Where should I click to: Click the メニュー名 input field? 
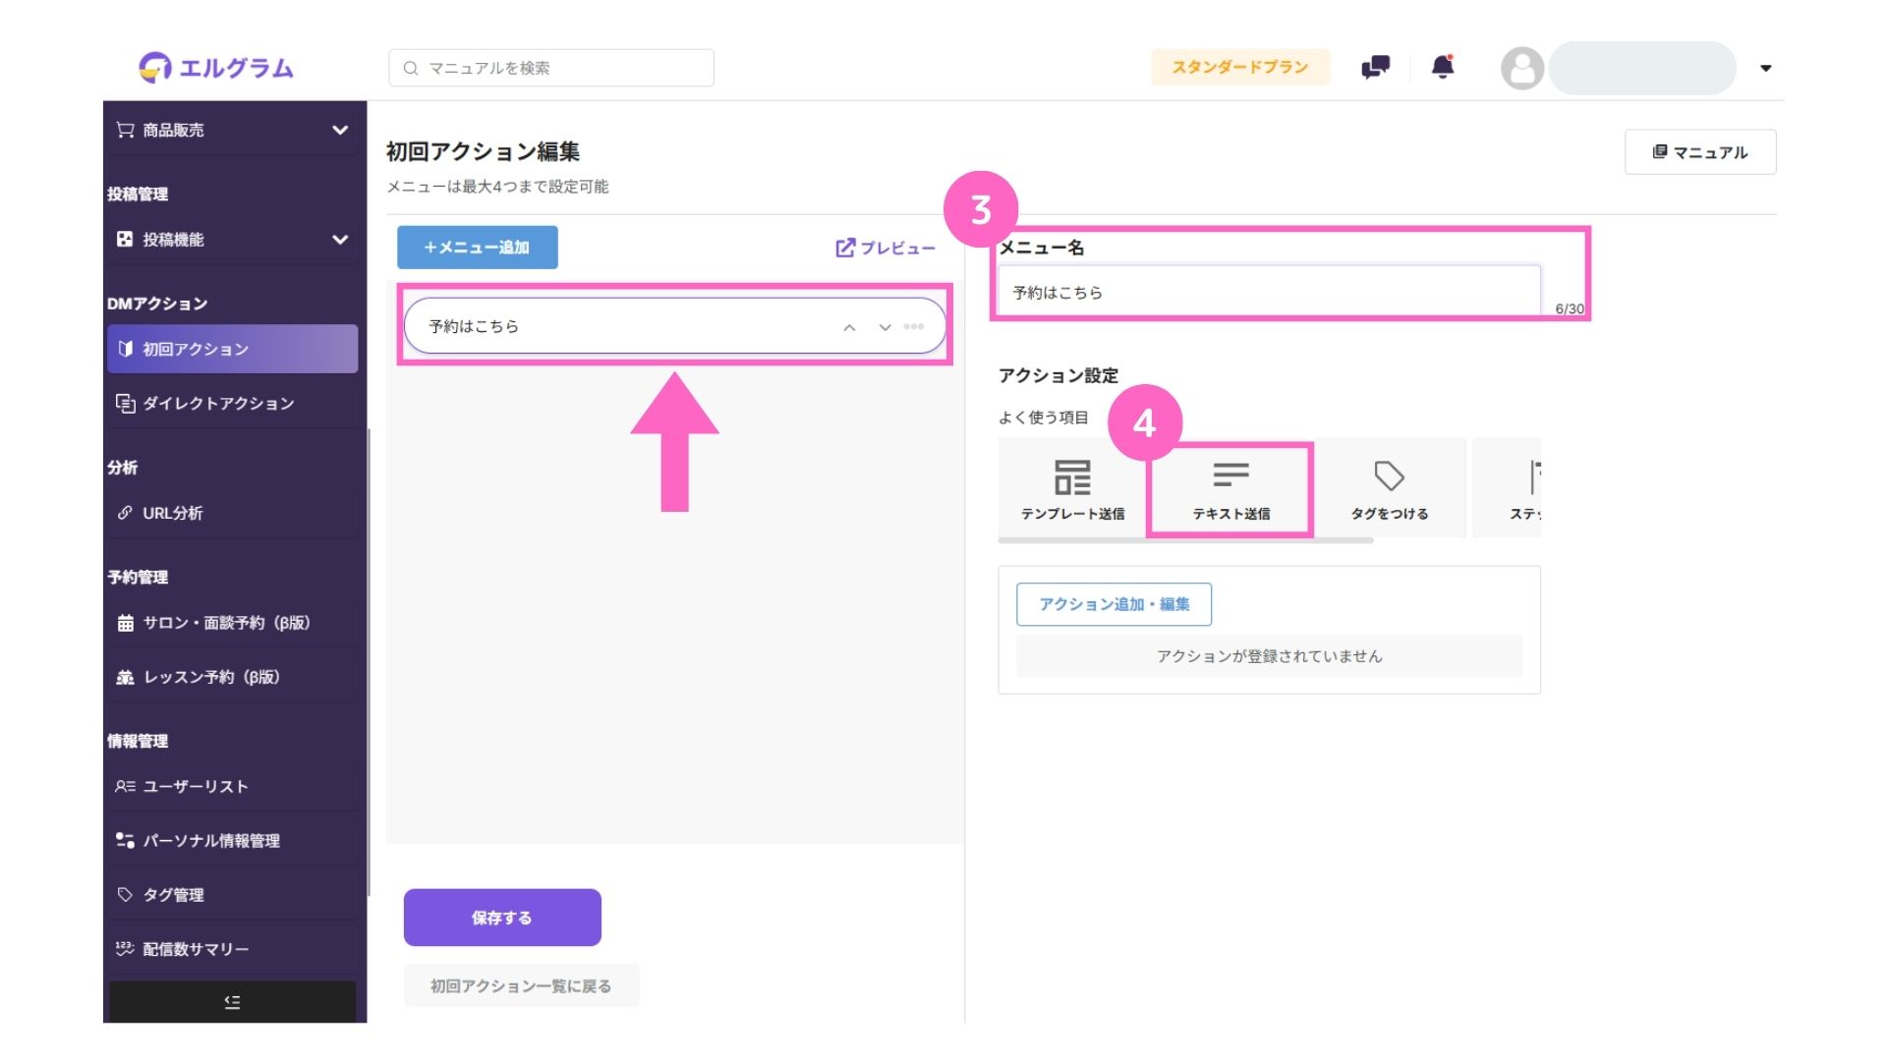1269,292
